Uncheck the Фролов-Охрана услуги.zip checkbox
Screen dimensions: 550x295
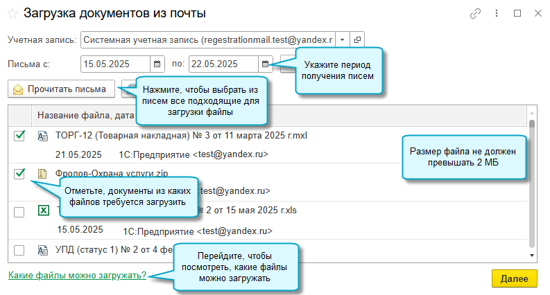pos(19,174)
